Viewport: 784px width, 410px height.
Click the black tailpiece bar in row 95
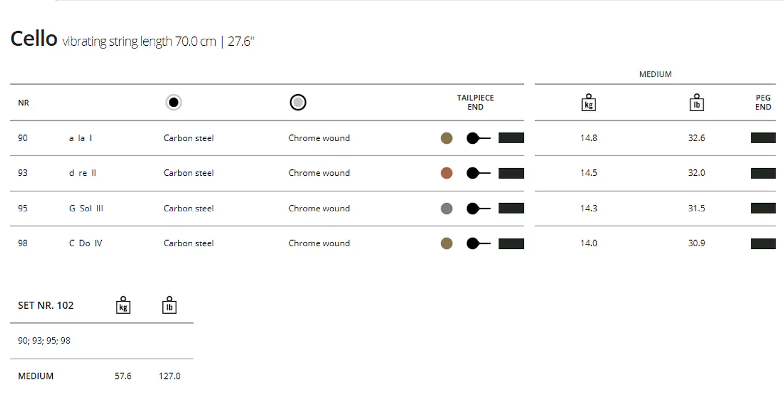[511, 209]
